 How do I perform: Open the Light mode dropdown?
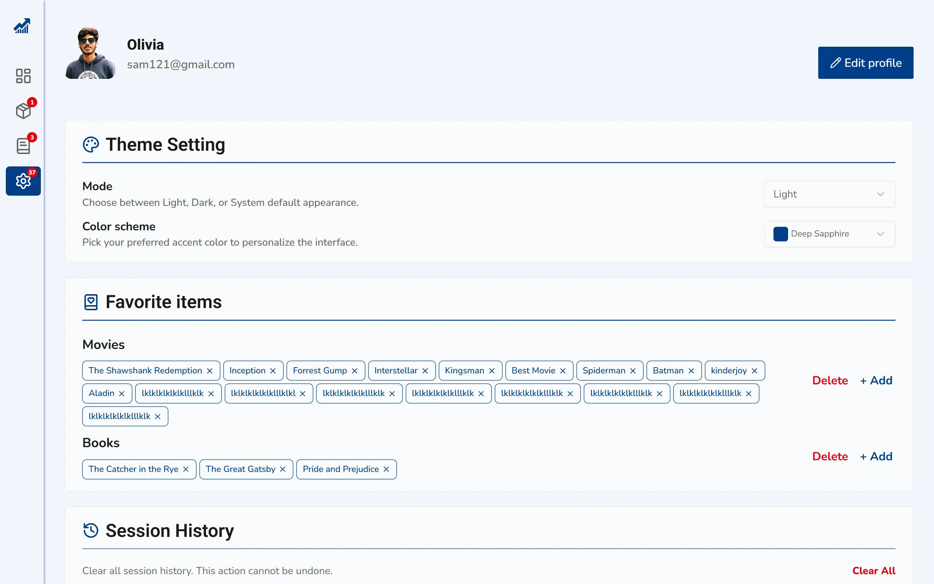(x=829, y=194)
